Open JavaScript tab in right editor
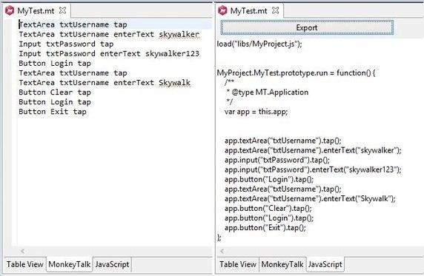Image resolution: width=424 pixels, height=276 pixels. [x=325, y=264]
